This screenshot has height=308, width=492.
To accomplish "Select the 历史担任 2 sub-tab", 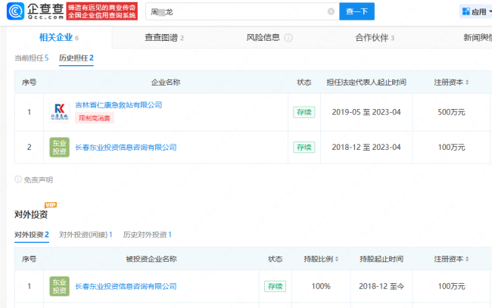I will pos(76,58).
